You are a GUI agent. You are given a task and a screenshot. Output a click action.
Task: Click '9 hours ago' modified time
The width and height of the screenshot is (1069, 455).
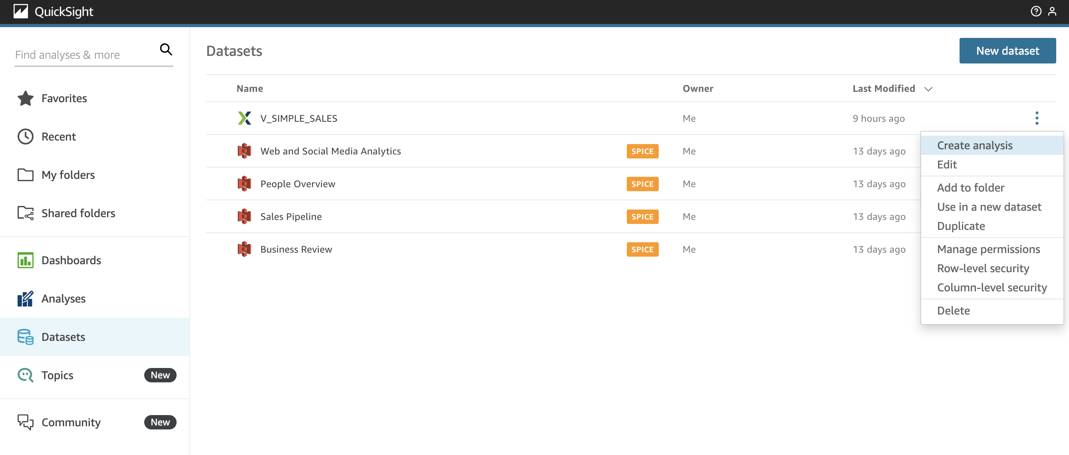878,118
